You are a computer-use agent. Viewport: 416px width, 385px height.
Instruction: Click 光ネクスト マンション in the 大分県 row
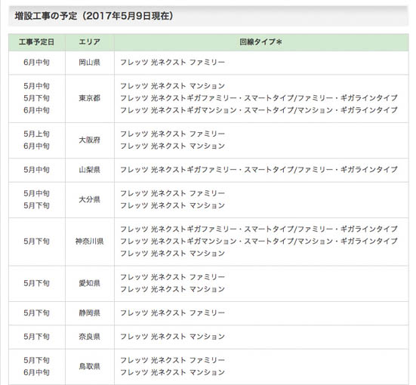172,205
